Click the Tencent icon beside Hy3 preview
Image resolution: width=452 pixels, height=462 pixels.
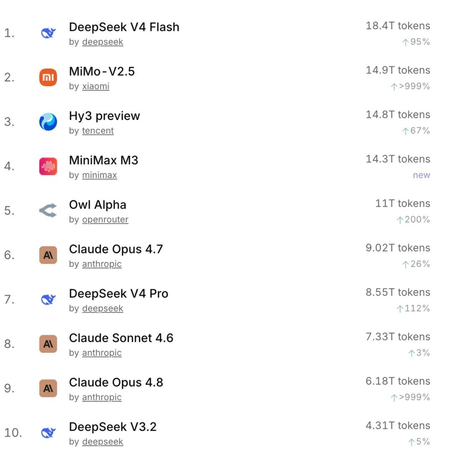[x=48, y=122]
